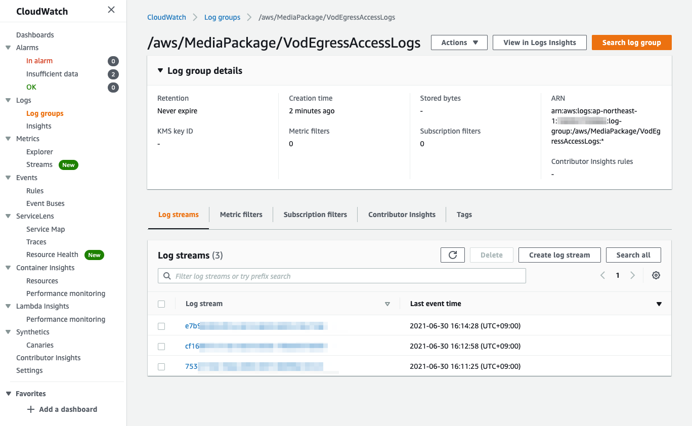Switch to the Tags tab
692x426 pixels.
[464, 215]
